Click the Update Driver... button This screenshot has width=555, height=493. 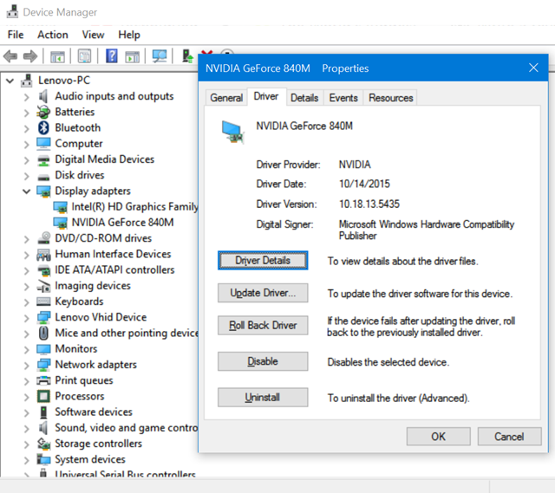pos(263,293)
